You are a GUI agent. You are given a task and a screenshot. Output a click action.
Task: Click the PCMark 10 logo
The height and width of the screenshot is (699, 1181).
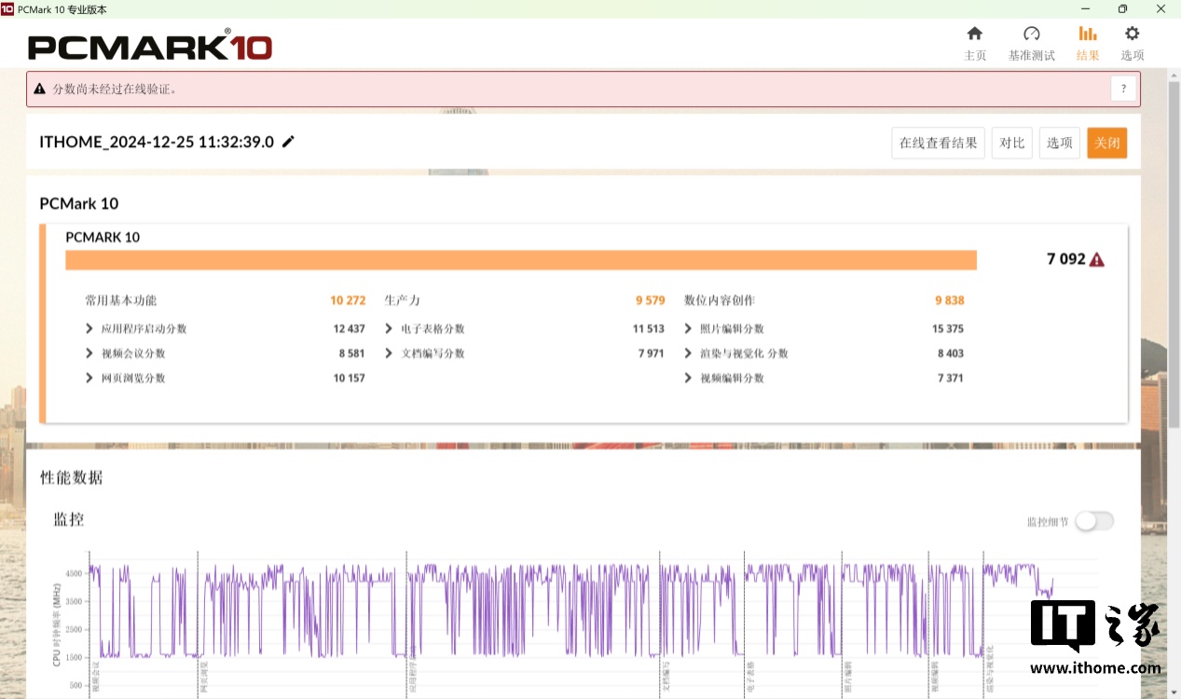pyautogui.click(x=150, y=47)
